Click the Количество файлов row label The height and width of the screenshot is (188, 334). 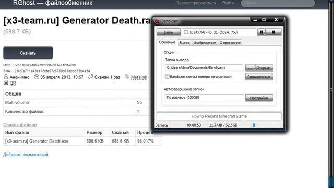25,111
